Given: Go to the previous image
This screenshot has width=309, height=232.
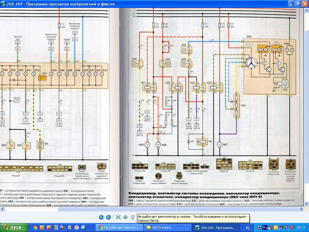Looking at the screenshot, I should pos(101,217).
